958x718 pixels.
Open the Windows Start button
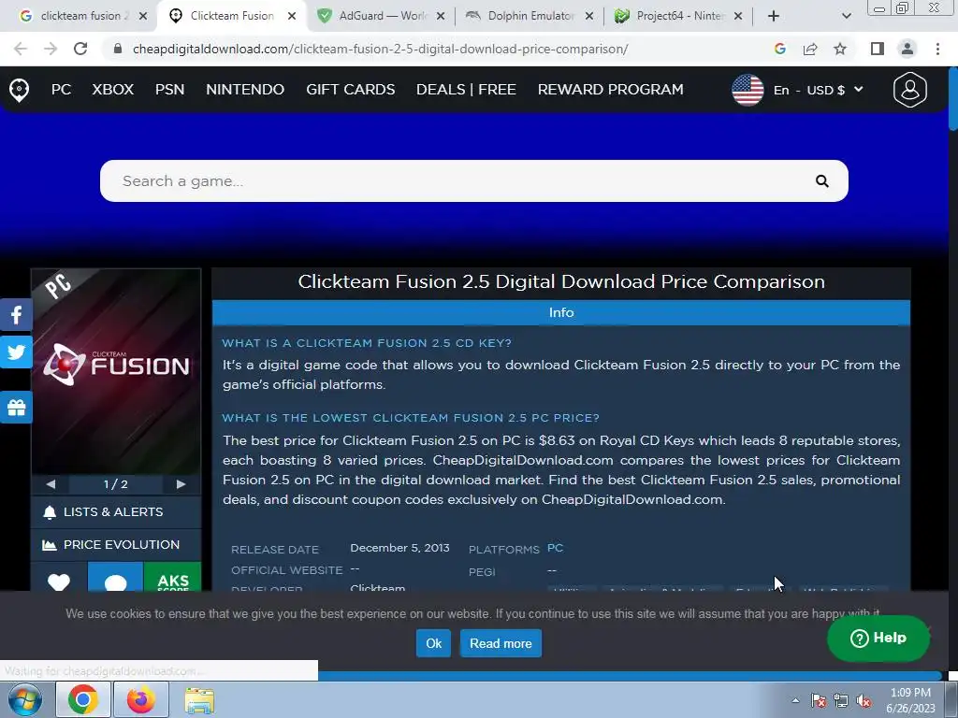pyautogui.click(x=25, y=699)
